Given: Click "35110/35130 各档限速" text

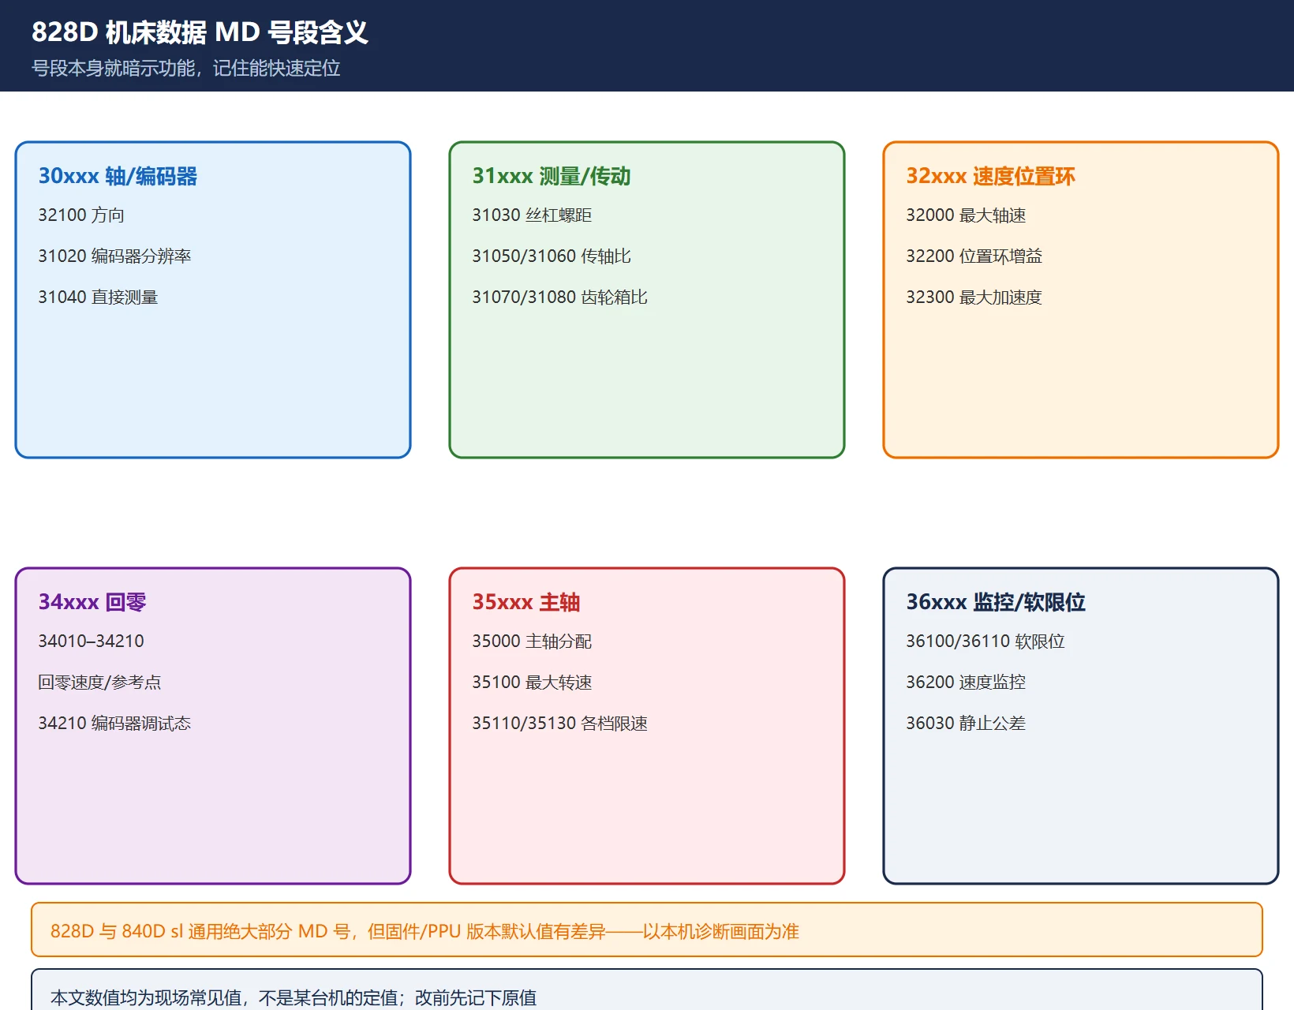Looking at the screenshot, I should click(559, 724).
